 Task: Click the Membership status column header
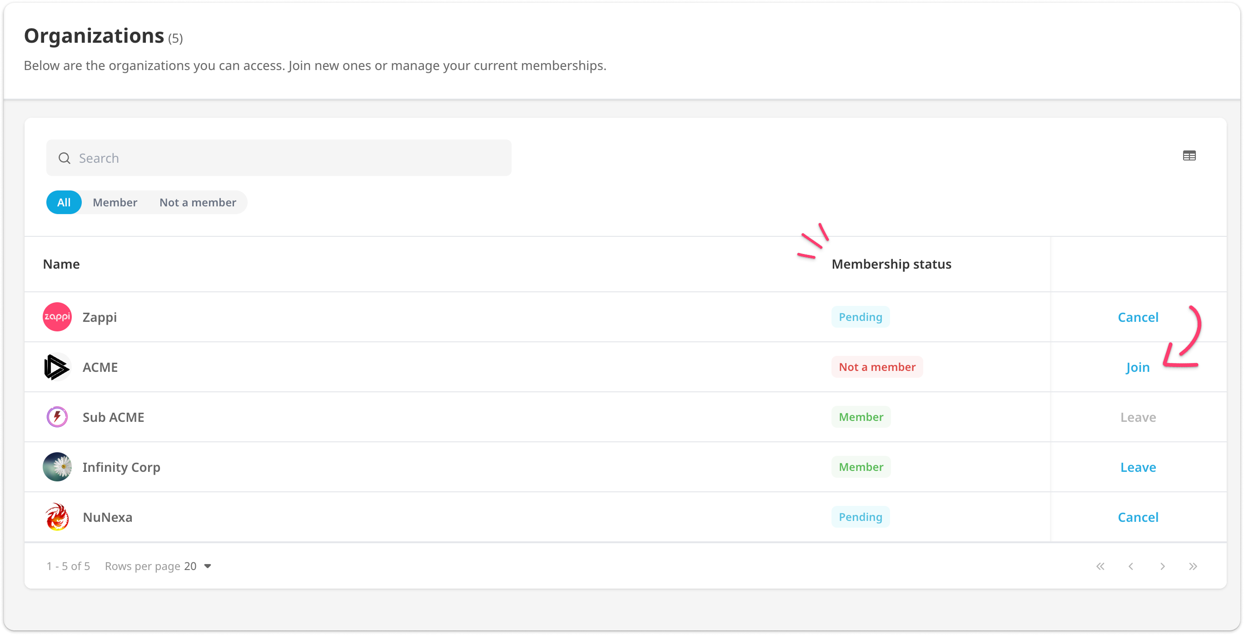(x=891, y=265)
